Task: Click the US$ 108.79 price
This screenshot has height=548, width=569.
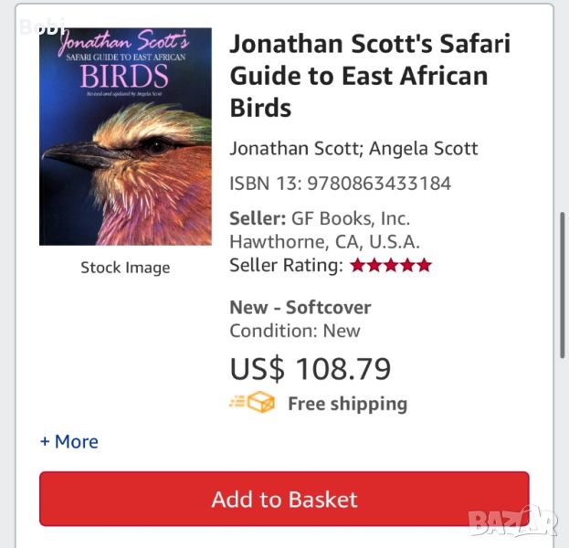Action: pos(311,369)
